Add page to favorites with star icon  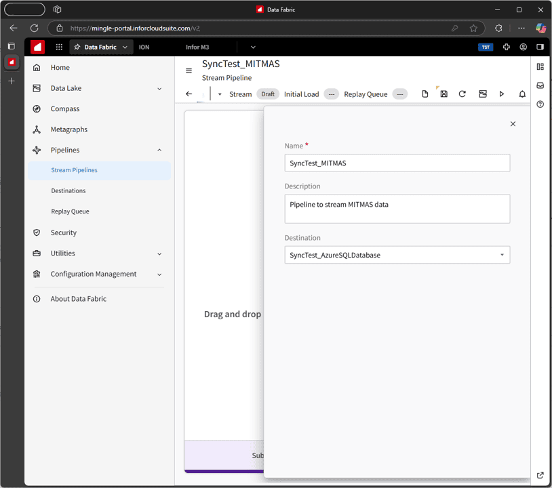coord(473,28)
